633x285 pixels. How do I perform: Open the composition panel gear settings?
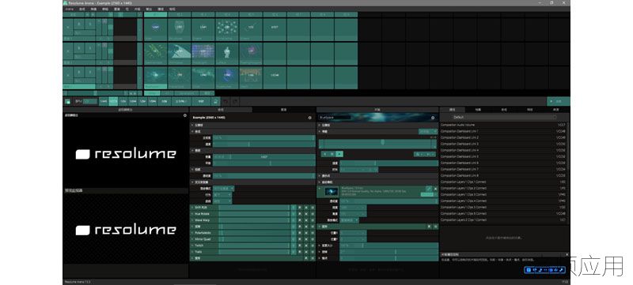(310, 118)
